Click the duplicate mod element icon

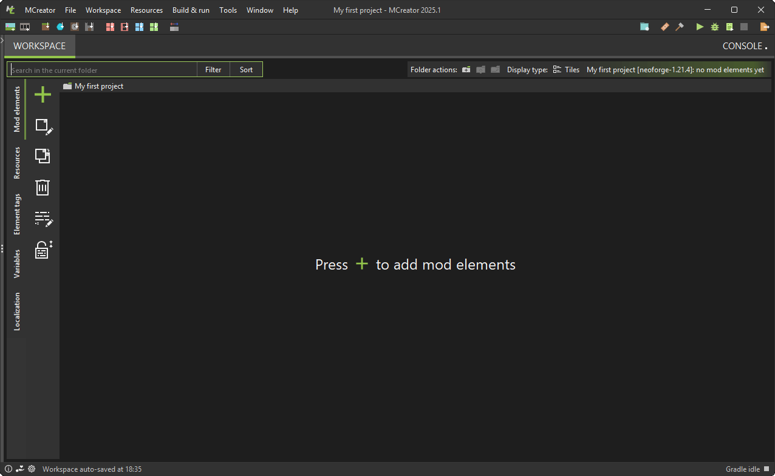point(43,156)
